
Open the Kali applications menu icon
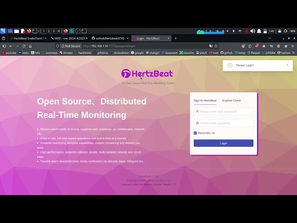tap(3, 31)
